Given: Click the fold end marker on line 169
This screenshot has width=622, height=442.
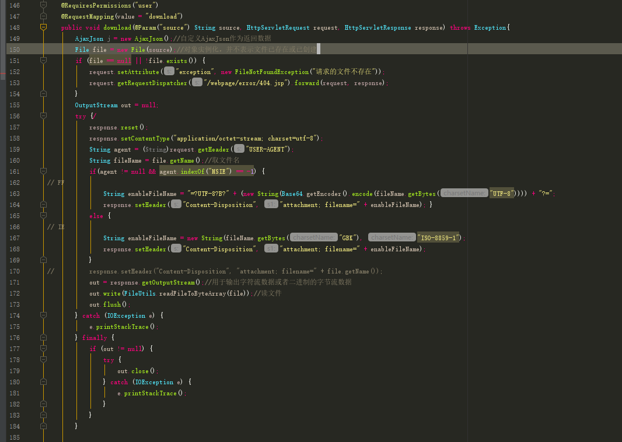Looking at the screenshot, I should coord(44,260).
